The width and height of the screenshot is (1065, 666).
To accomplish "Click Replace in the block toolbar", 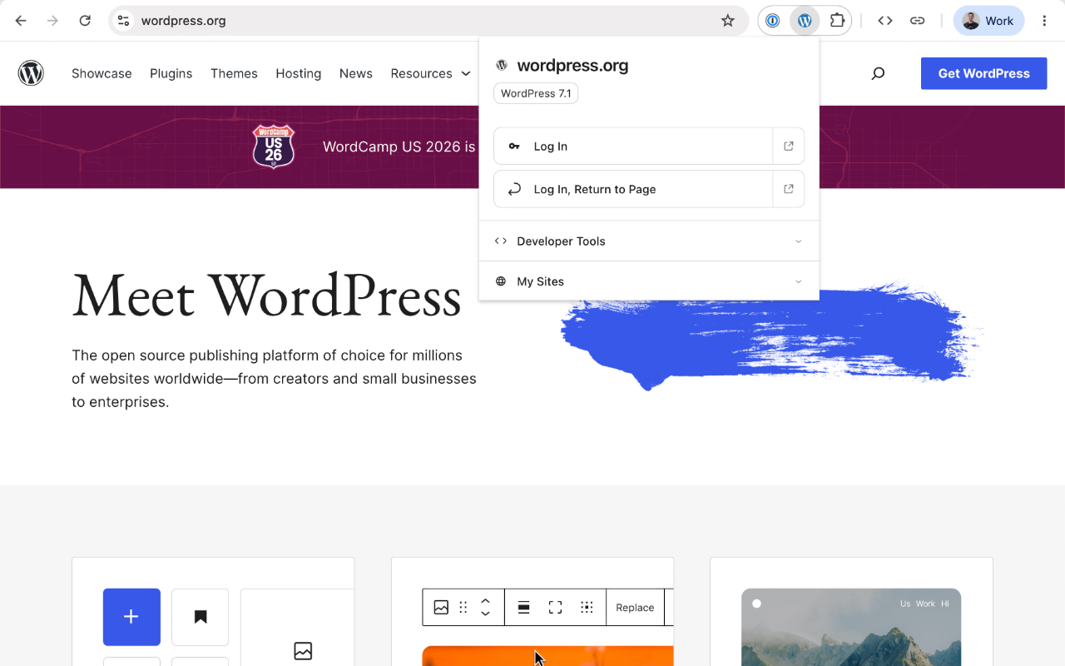I will tap(635, 608).
